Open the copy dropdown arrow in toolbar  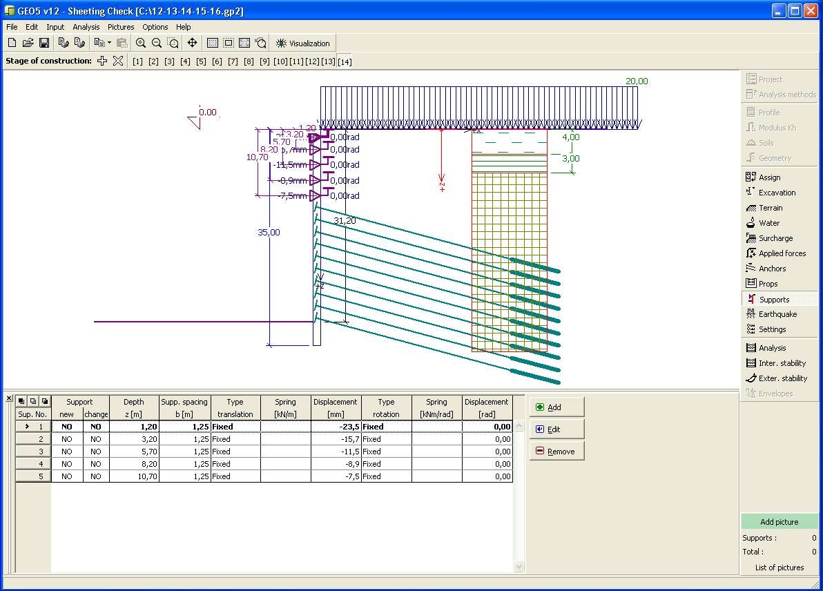(108, 43)
